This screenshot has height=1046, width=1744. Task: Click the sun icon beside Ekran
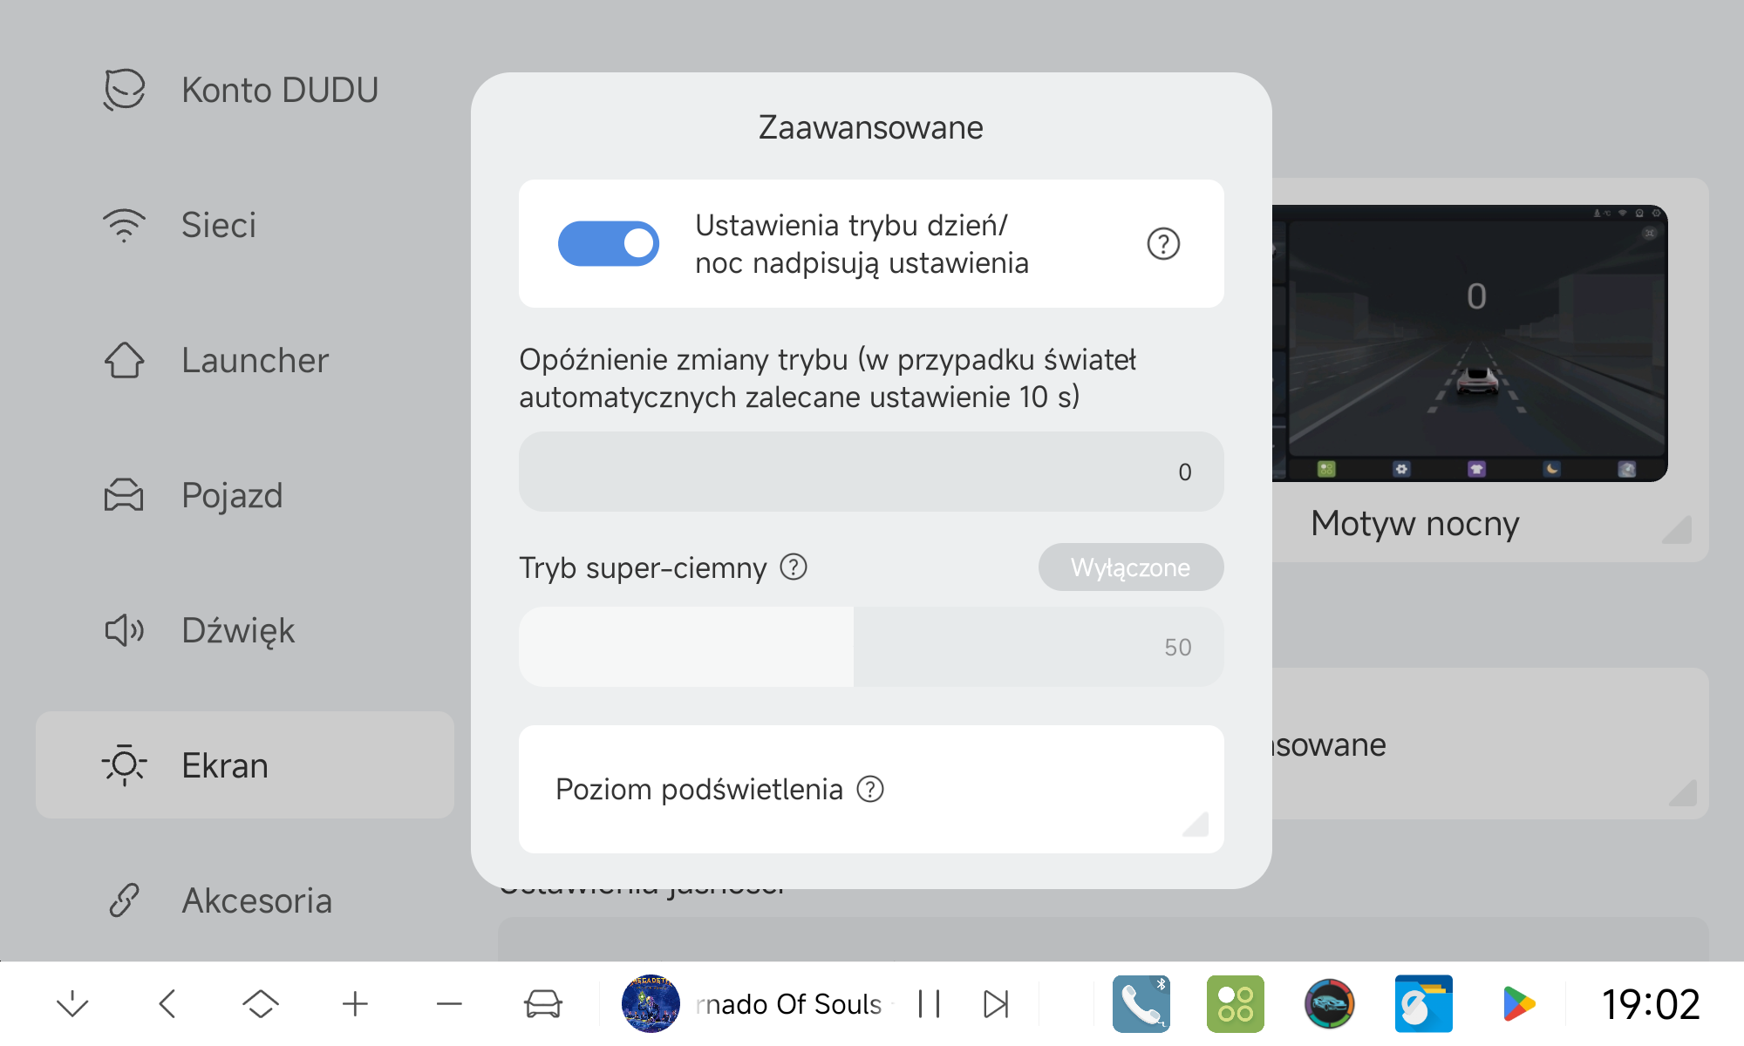point(124,764)
